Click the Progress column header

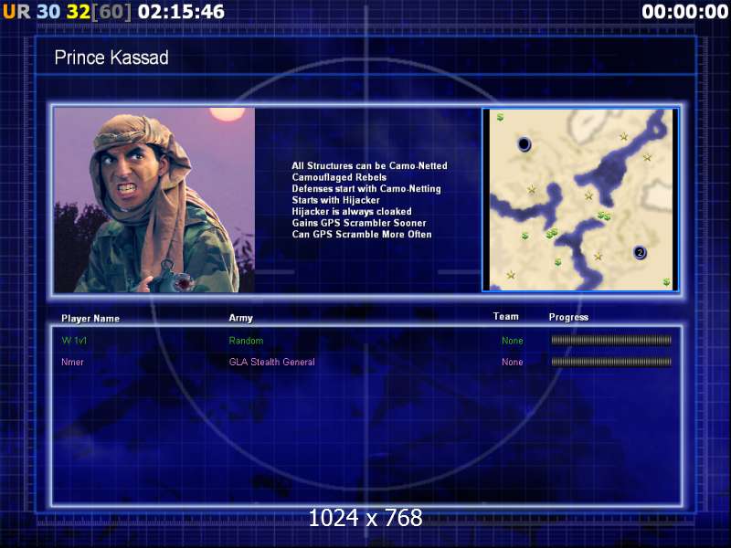coord(568,317)
